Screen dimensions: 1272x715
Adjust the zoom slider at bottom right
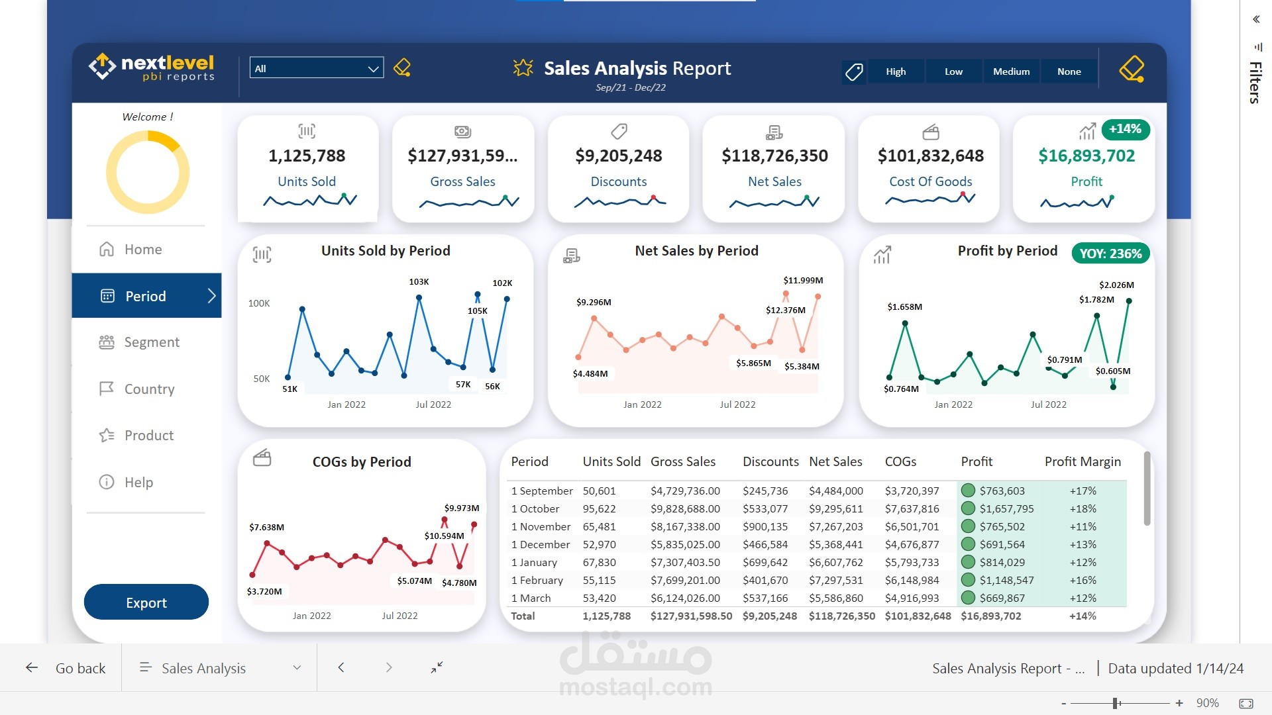(1116, 703)
